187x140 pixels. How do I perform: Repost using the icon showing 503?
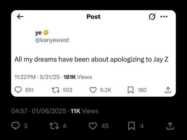[x=56, y=90]
